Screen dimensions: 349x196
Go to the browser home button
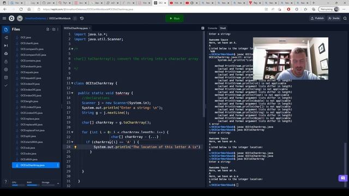tap(29, 9)
